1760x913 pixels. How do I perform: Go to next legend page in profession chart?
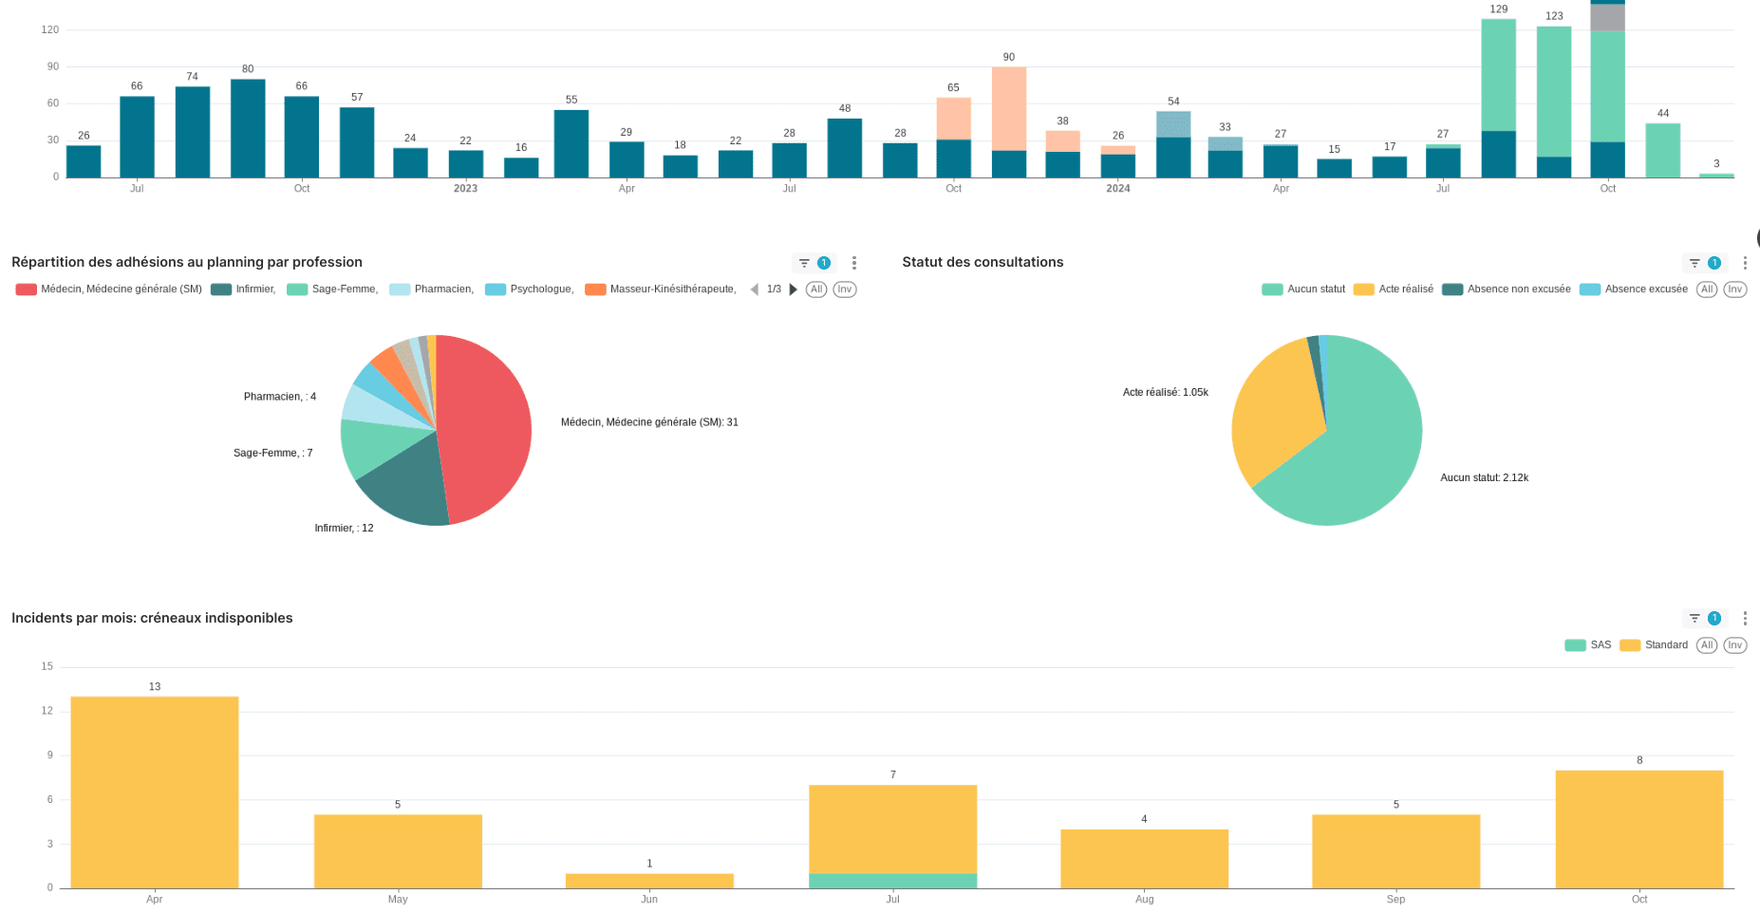coord(794,289)
